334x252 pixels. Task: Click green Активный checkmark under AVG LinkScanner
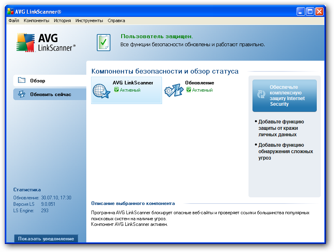tap(116, 90)
